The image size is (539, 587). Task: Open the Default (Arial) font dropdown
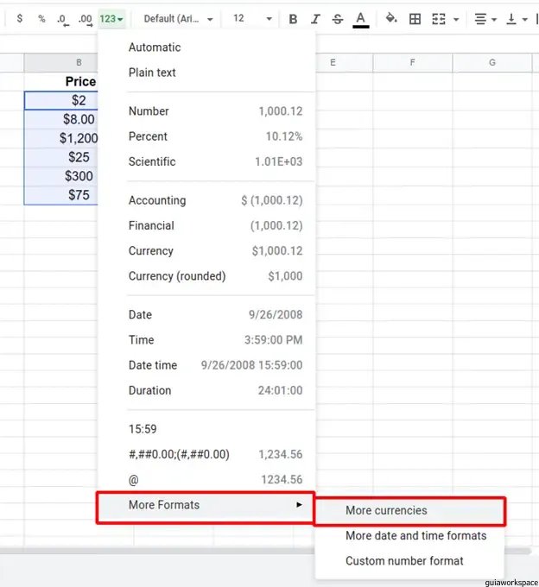(178, 19)
